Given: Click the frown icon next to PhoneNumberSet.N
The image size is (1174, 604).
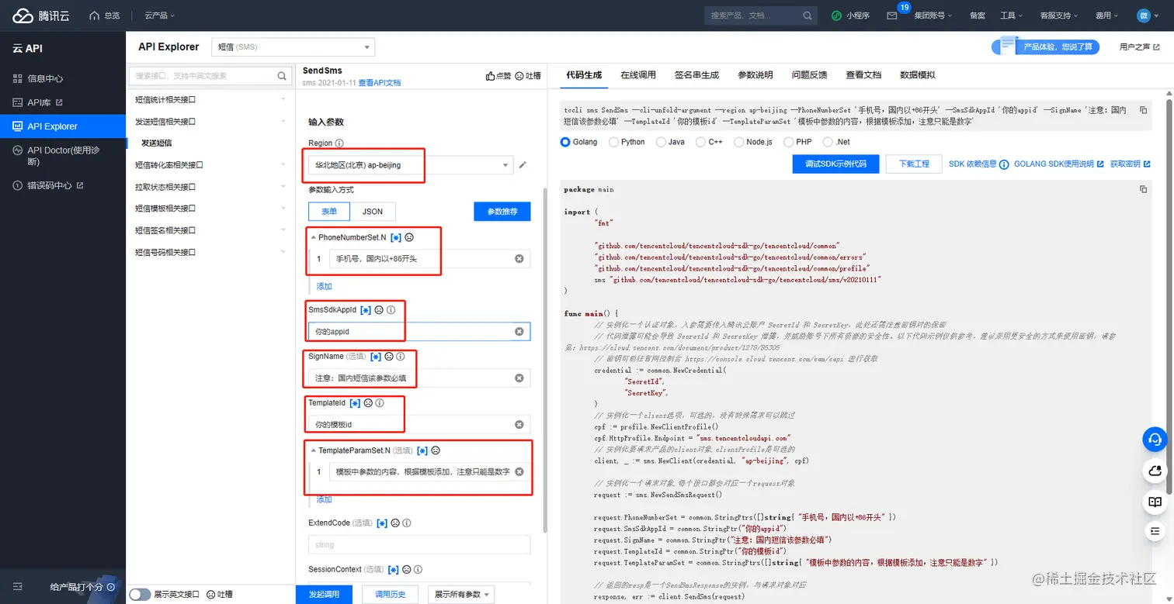Looking at the screenshot, I should (x=409, y=237).
